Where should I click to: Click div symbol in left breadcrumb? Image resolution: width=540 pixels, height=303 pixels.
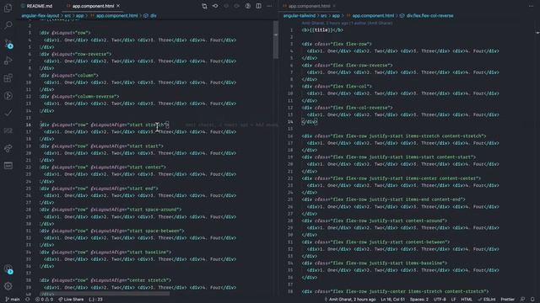point(154,15)
